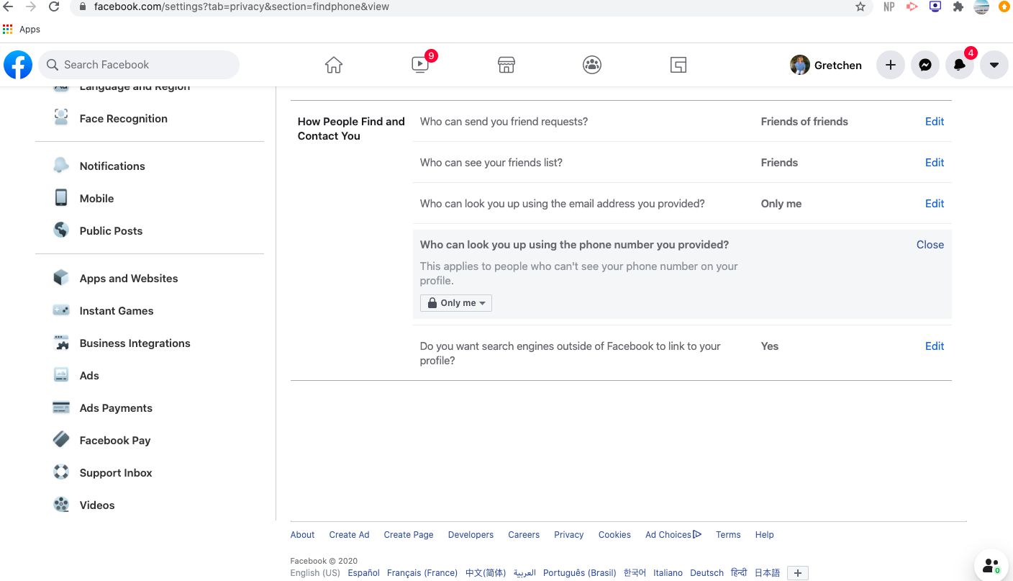
Task: Open the Groups icon
Action: click(592, 65)
